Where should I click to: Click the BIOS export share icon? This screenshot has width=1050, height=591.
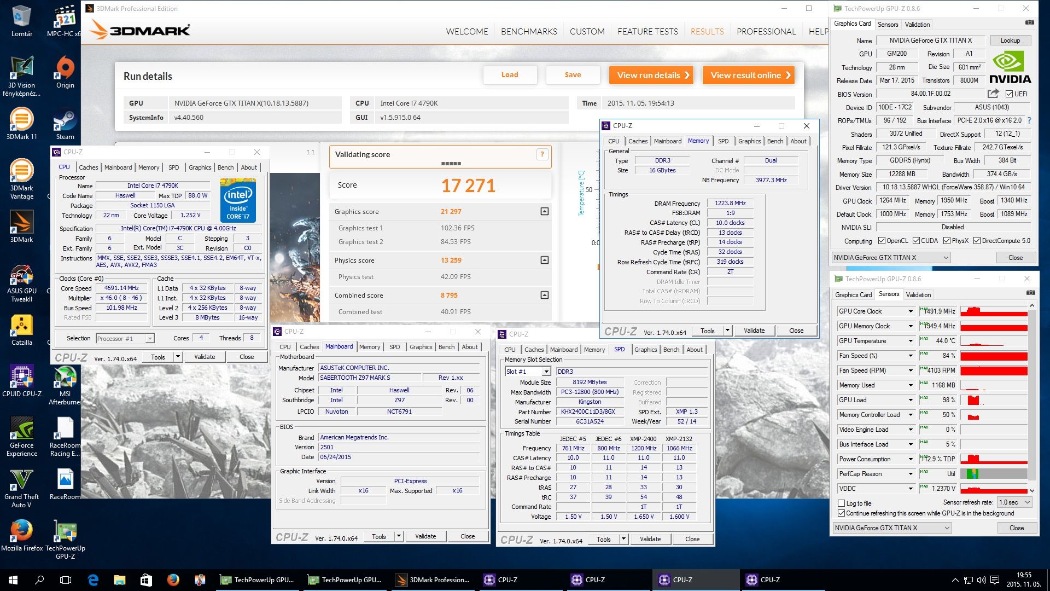coord(993,94)
